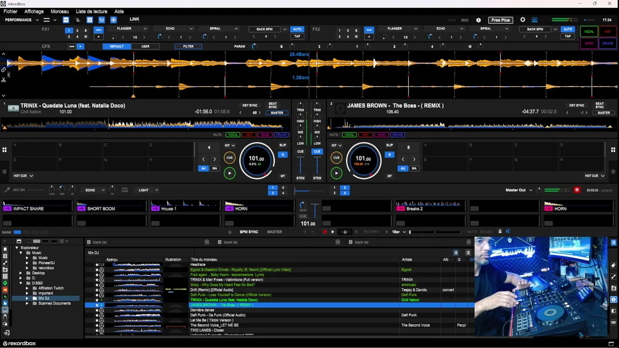This screenshot has height=348, width=619.
Task: Click the recording panel icon in toolbar
Action: 114,20
